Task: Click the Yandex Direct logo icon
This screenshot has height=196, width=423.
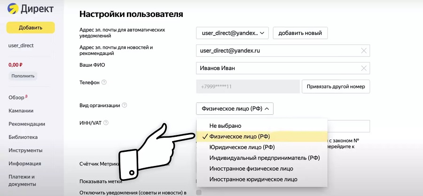Action: pos(13,8)
